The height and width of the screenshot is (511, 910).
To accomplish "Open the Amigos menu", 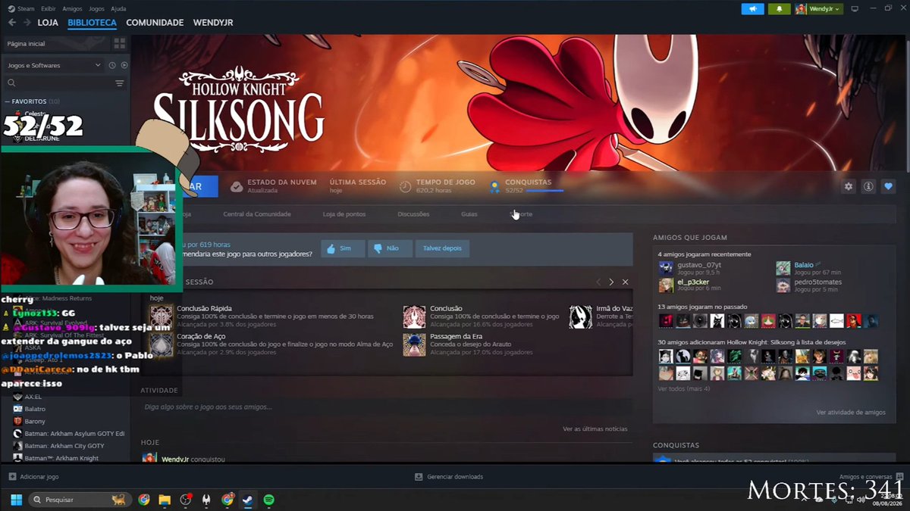I will click(x=72, y=9).
